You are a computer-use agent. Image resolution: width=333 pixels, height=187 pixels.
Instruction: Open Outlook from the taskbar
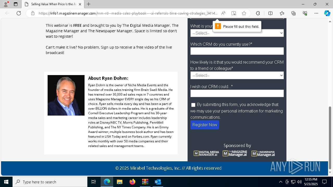pyautogui.click(x=158, y=182)
